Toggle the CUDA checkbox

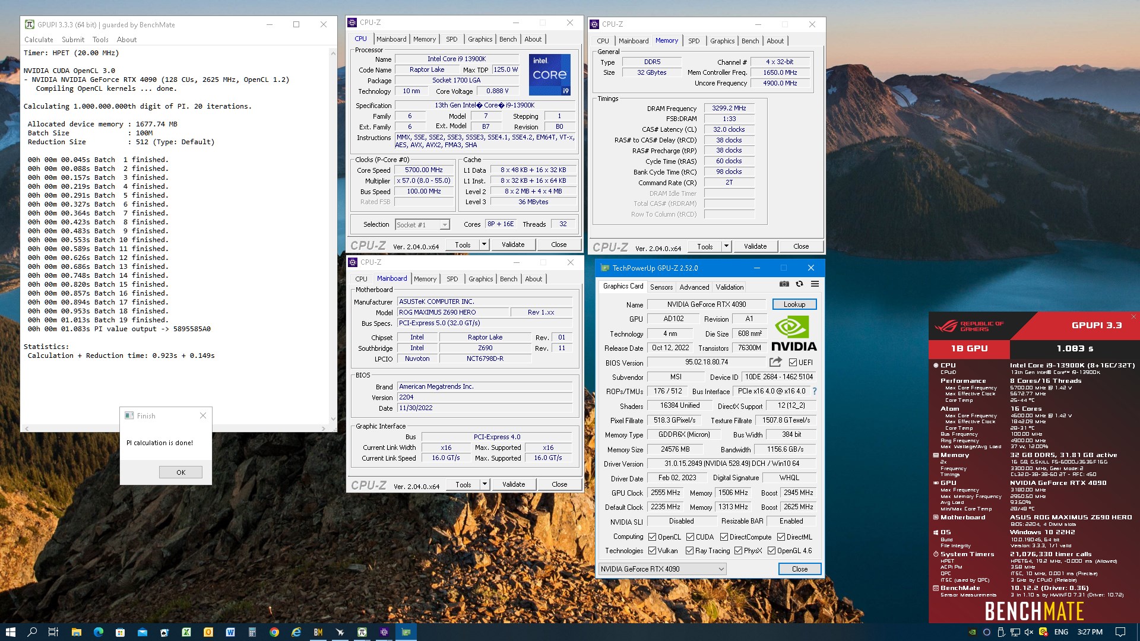[x=690, y=537]
